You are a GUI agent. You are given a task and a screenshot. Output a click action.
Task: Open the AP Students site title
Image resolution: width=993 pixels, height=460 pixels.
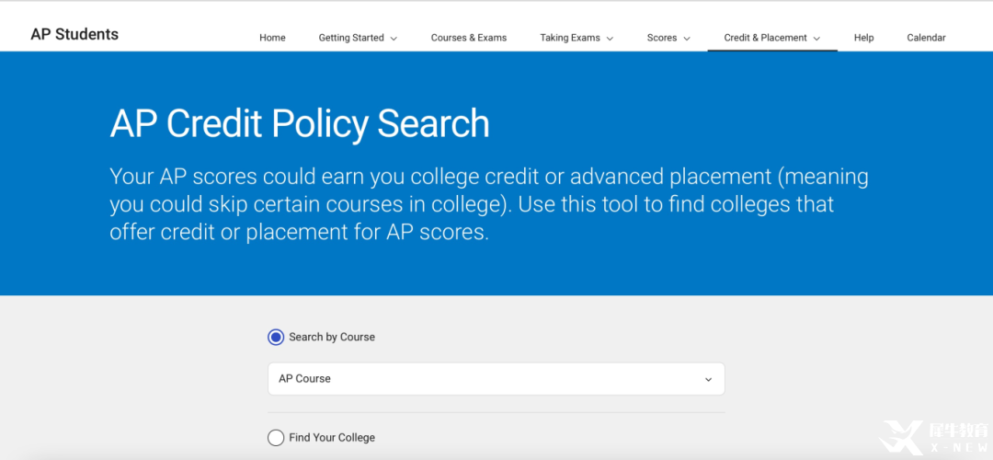click(x=74, y=34)
